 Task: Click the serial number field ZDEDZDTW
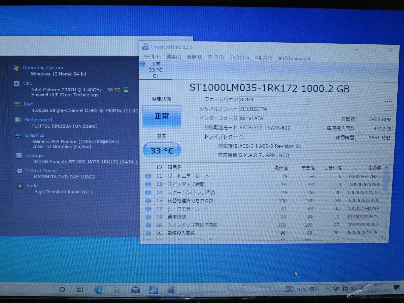tap(273, 109)
